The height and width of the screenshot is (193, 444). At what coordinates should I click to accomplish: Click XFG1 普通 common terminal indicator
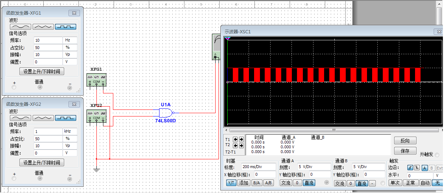click(40, 88)
